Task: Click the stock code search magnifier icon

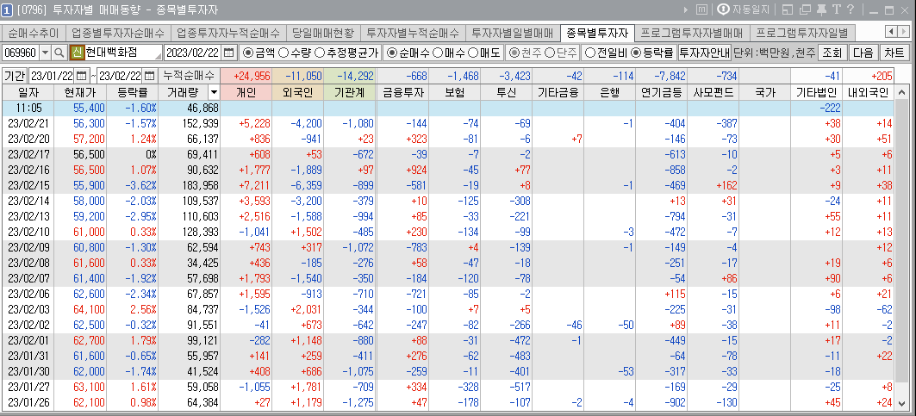Action: pyautogui.click(x=59, y=53)
